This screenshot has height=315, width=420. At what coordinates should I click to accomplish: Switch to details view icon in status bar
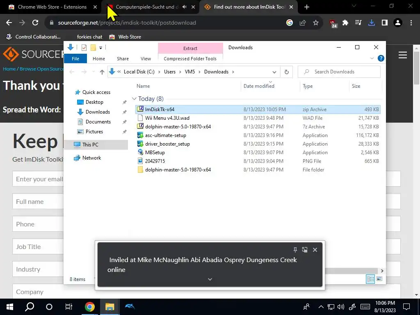[x=371, y=279]
